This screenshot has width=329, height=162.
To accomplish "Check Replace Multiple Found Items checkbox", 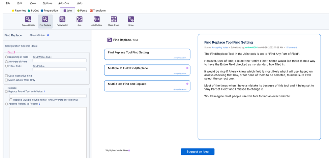I will (11, 100).
